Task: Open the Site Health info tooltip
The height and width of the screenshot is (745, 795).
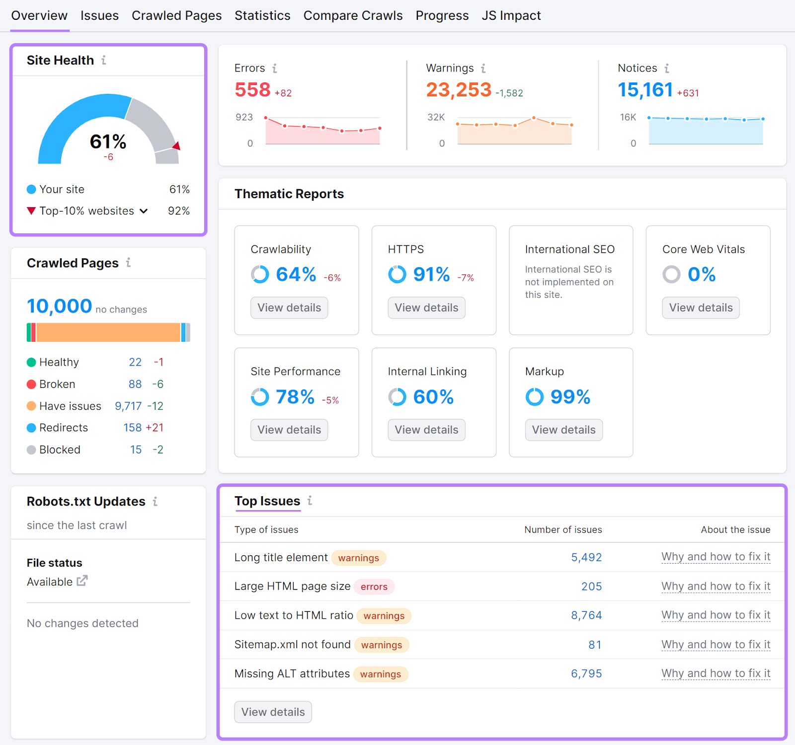Action: (104, 60)
